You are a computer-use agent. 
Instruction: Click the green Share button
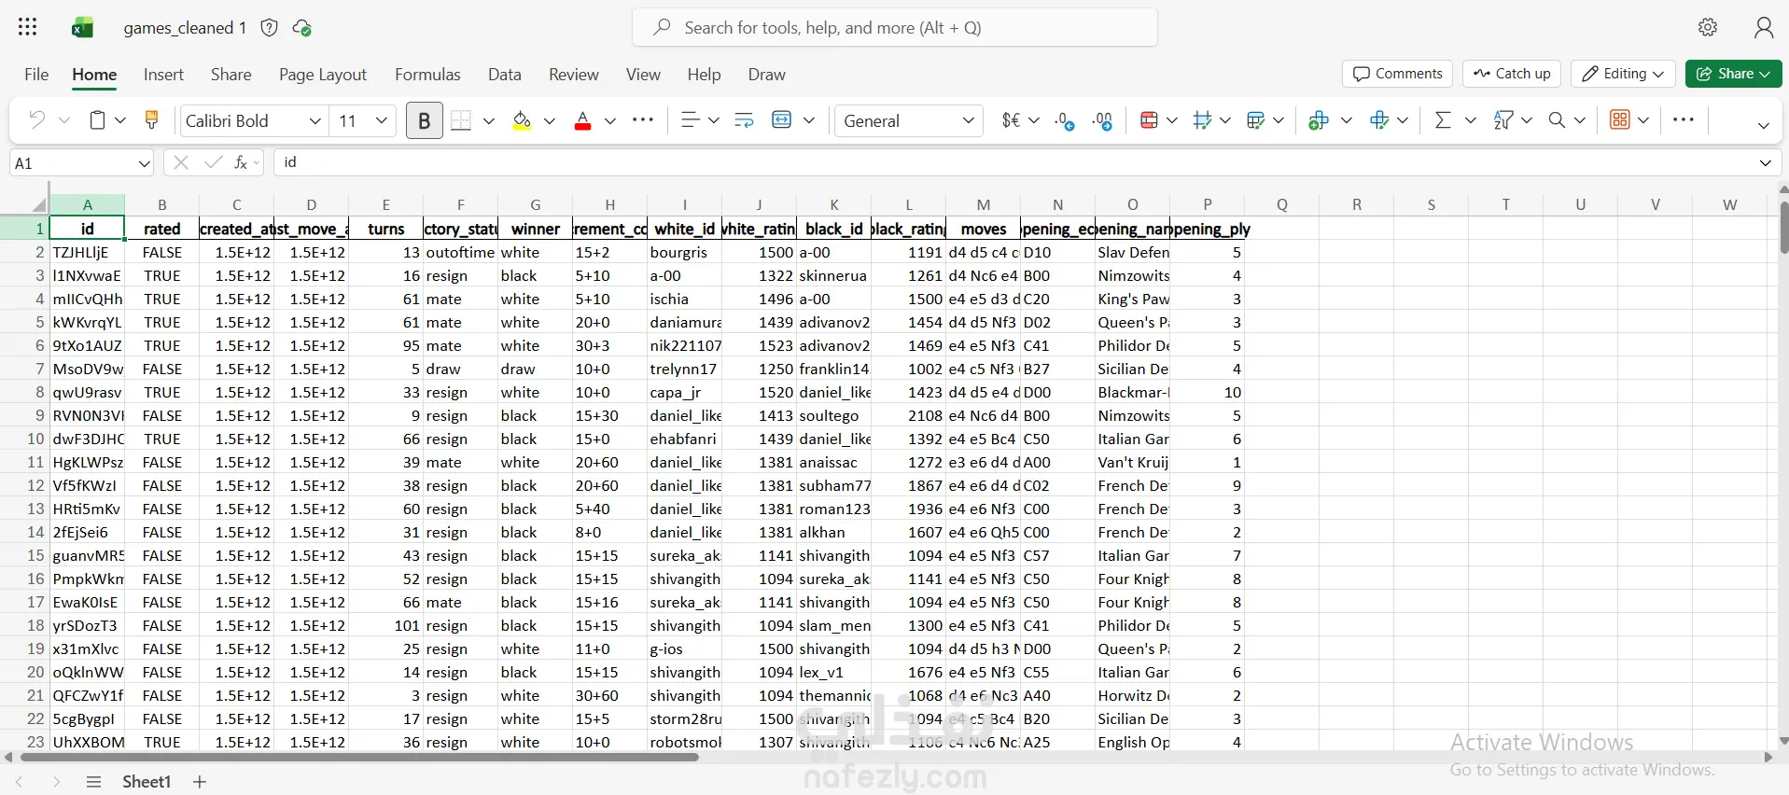click(1733, 74)
